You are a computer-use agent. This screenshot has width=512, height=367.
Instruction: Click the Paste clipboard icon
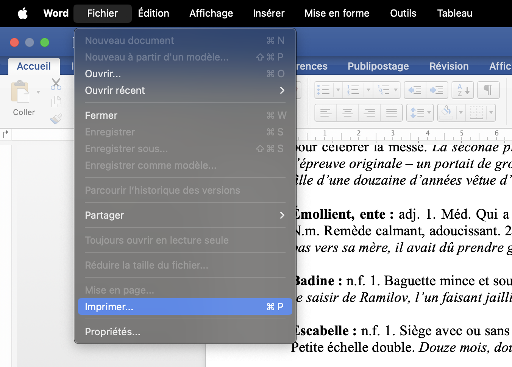tap(21, 92)
